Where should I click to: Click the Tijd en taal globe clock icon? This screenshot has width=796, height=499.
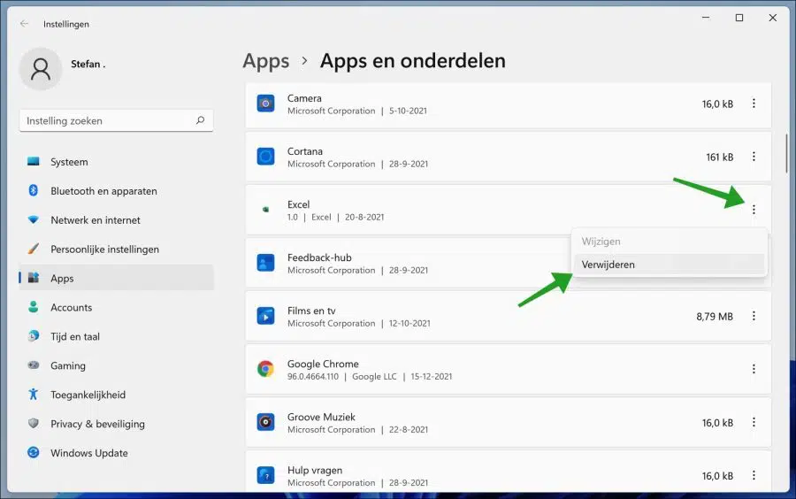[34, 335]
